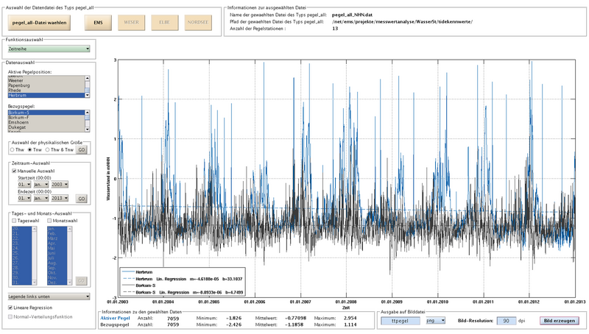Click the Bild-Resolution dpi field
589x334 pixels.
point(507,321)
